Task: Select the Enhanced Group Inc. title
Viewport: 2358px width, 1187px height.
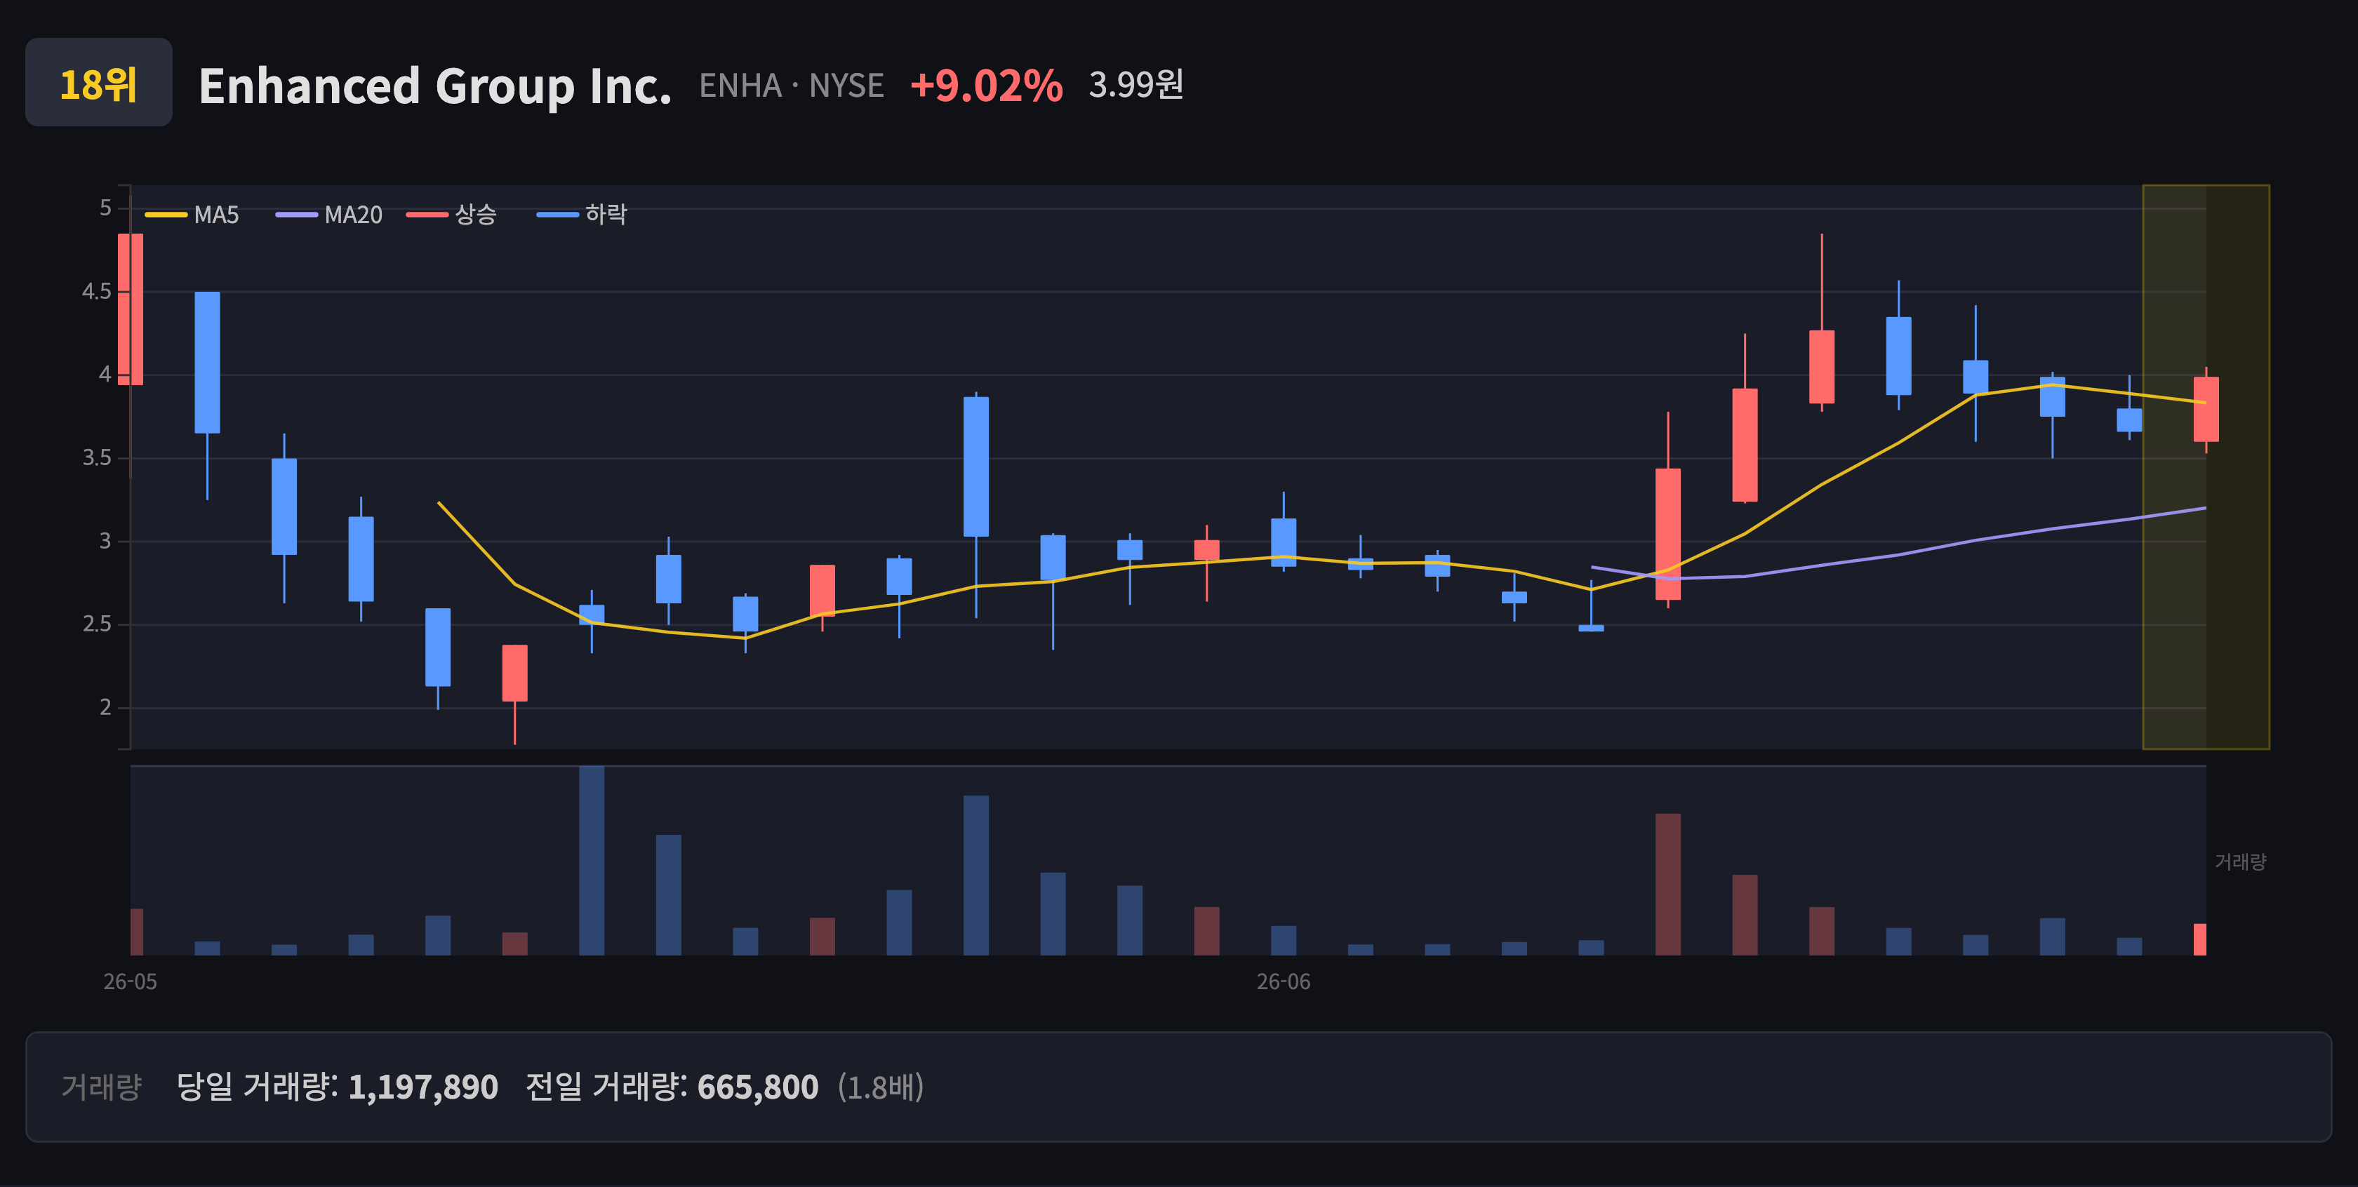Action: pyautogui.click(x=435, y=85)
